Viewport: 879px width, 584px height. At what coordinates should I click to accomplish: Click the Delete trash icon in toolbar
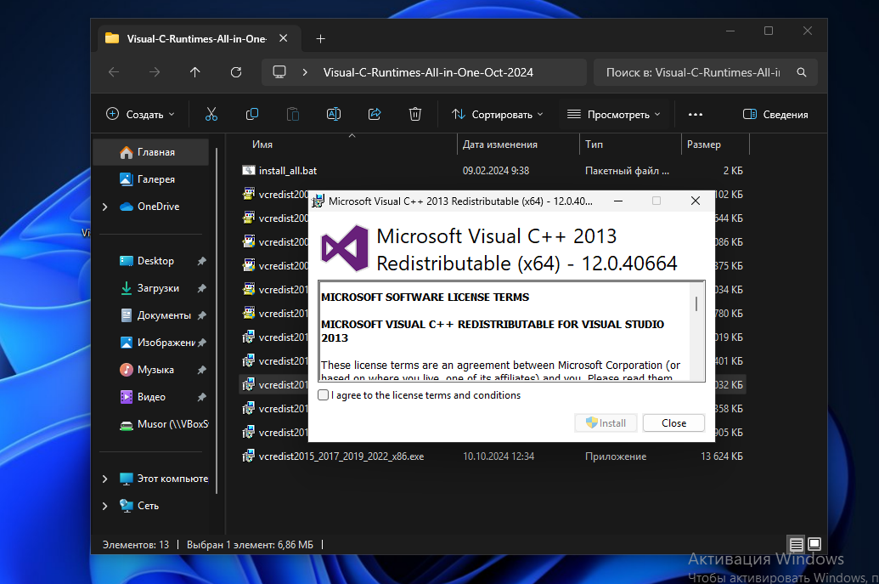pyautogui.click(x=414, y=115)
